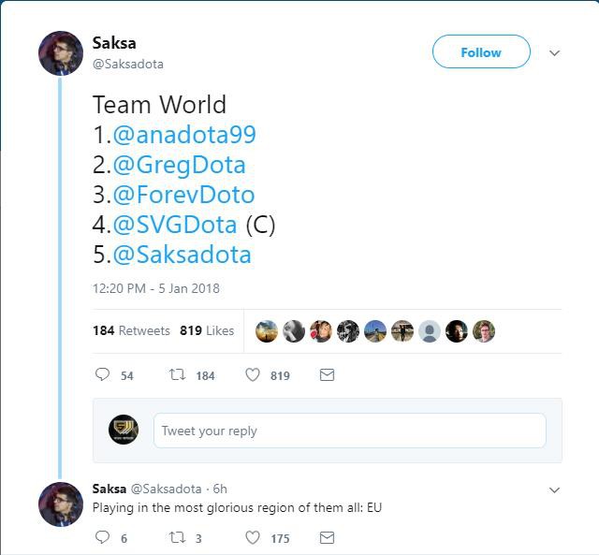Click envelope icon on the EU reply tweet
This screenshot has width=599, height=555.
(x=327, y=538)
